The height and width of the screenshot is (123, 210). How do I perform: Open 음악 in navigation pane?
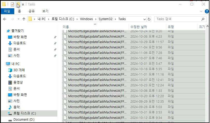point(17,107)
